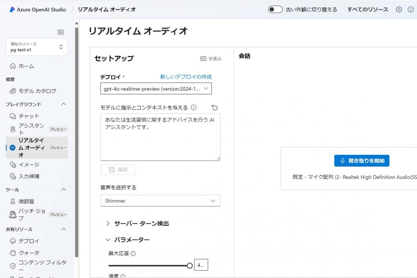Click the 新しいデプロイの作成 link
Viewport: 417px width, 278px height.
(x=186, y=77)
